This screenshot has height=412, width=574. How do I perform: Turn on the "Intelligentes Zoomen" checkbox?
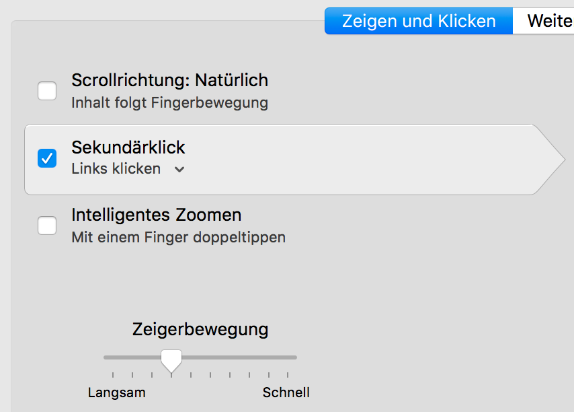coord(47,226)
